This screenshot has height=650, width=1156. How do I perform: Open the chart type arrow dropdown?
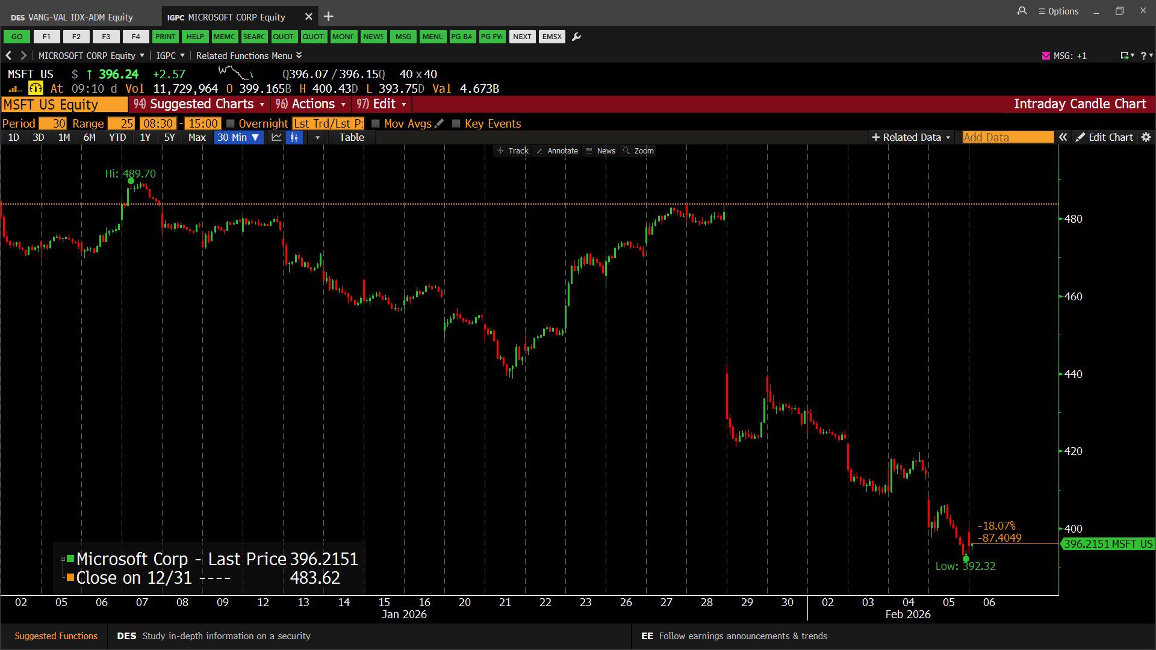click(317, 137)
